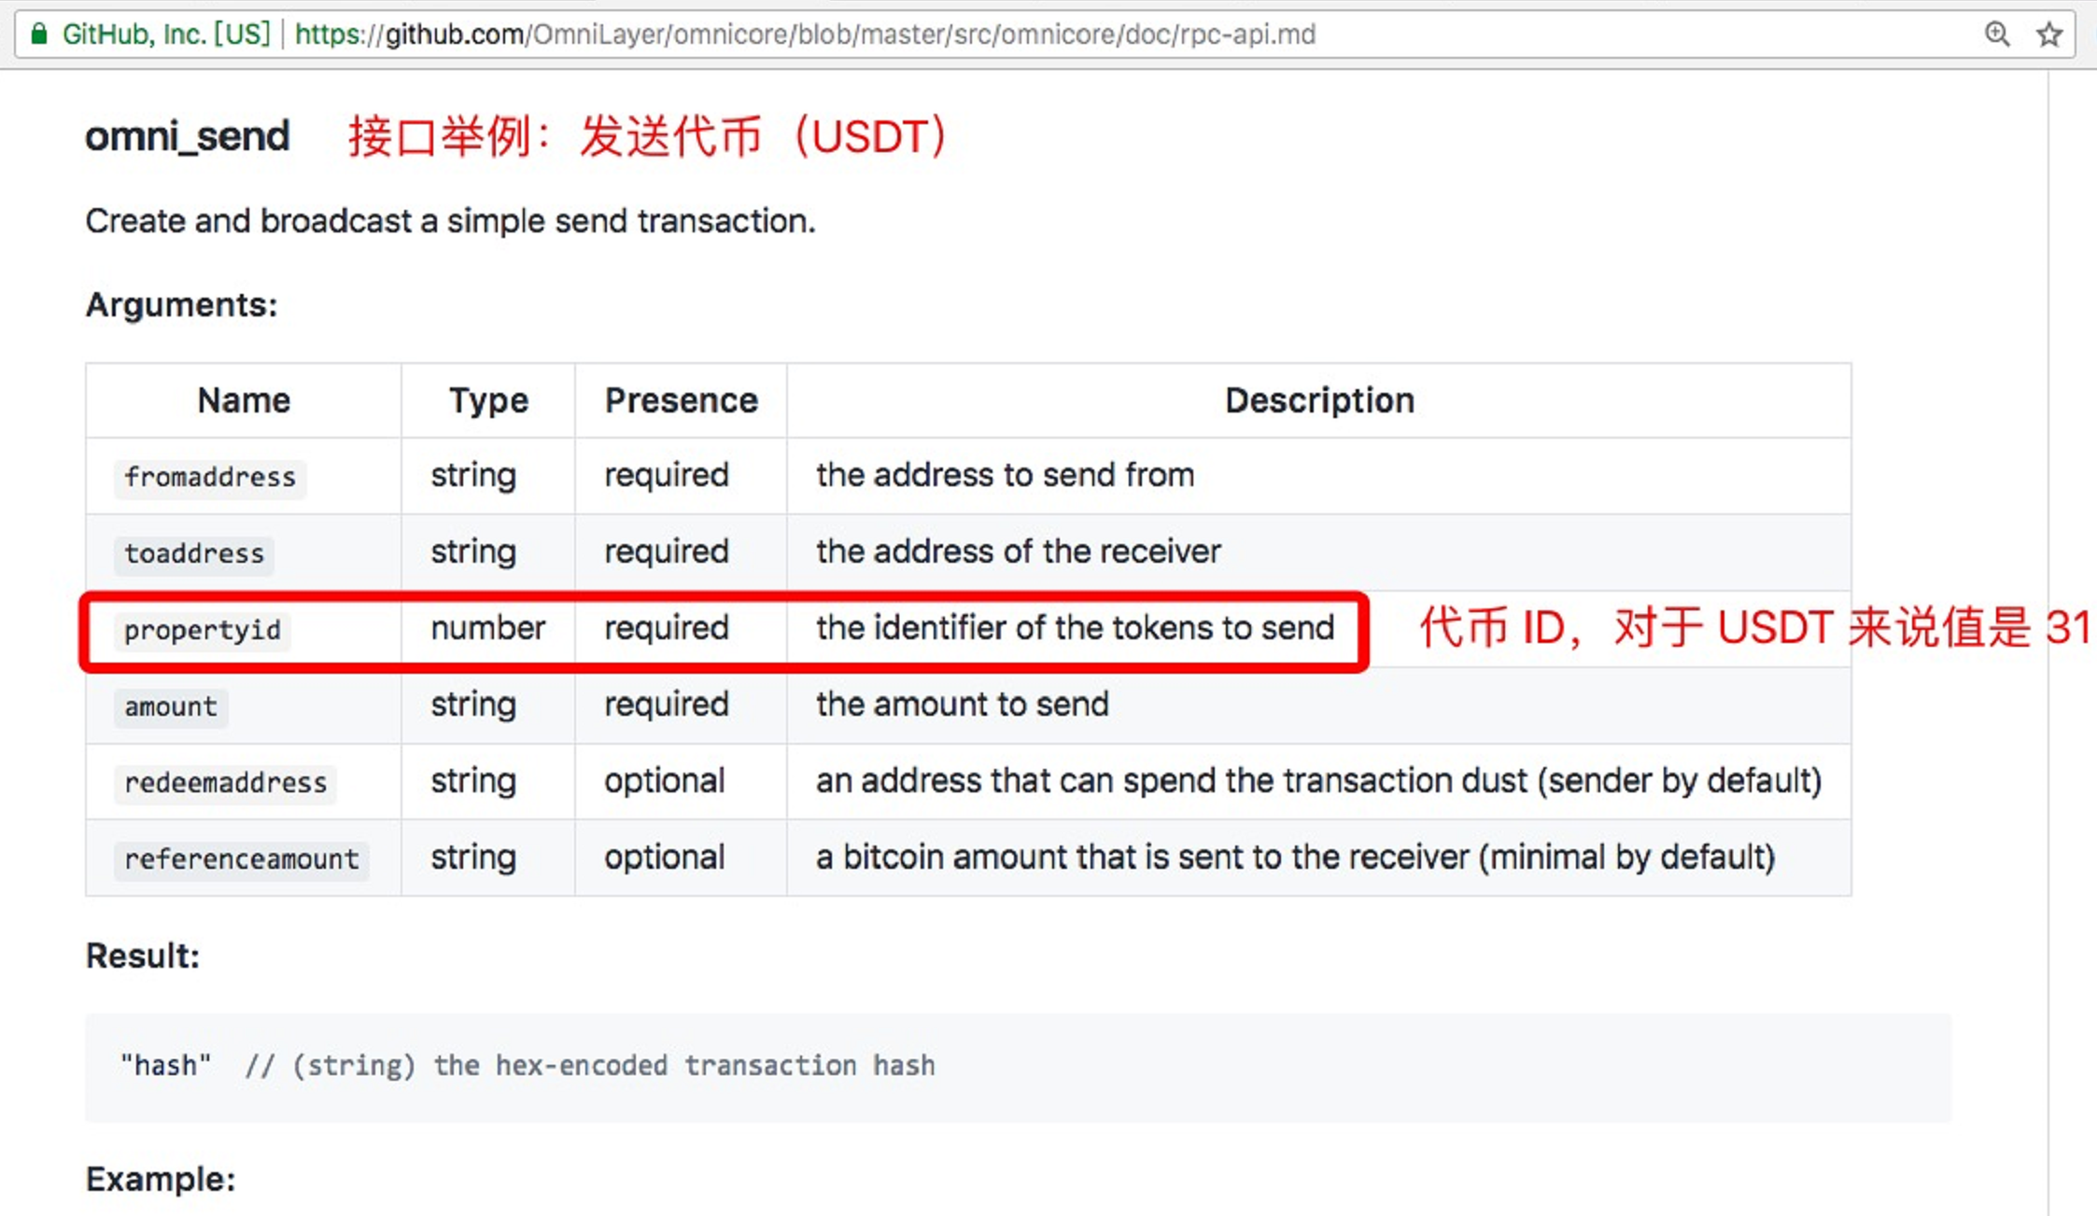The height and width of the screenshot is (1216, 2097).
Task: Click the Description column header
Action: [1319, 401]
